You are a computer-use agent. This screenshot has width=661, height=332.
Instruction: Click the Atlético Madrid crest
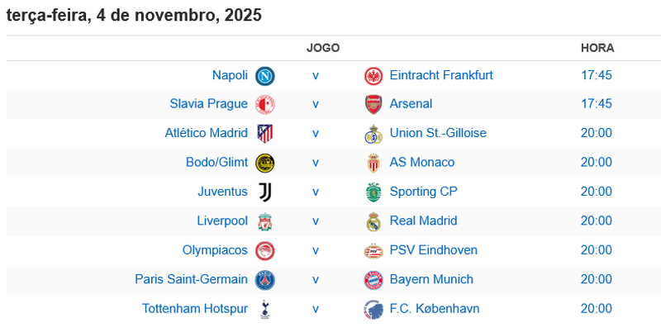pos(265,134)
